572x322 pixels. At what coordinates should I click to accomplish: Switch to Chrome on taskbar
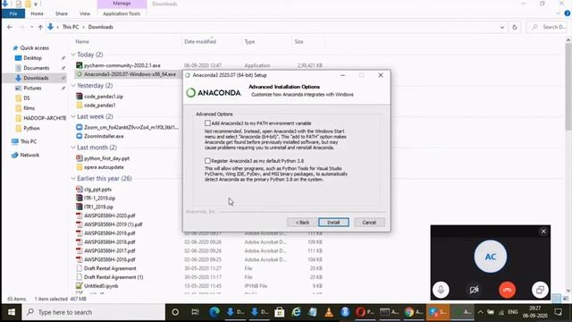pyautogui.click(x=413, y=312)
